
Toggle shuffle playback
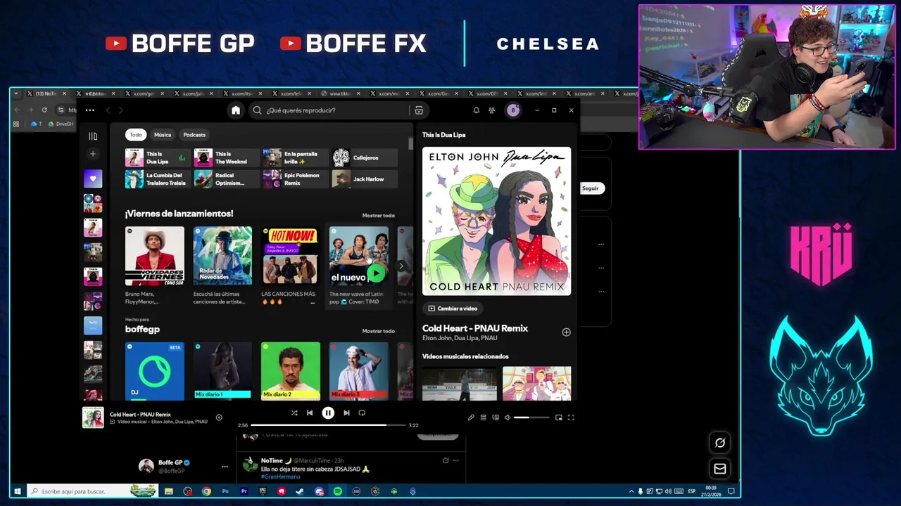294,413
